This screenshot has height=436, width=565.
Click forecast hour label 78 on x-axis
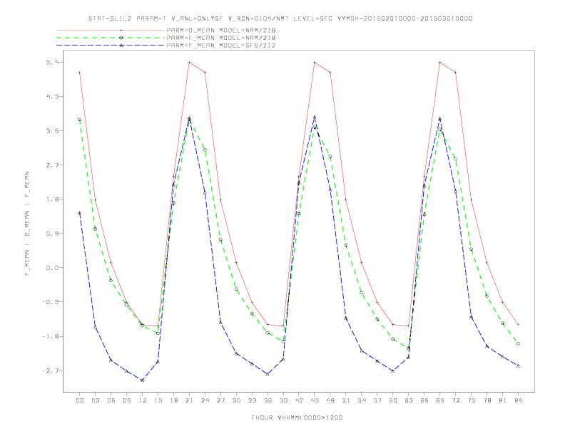tap(487, 400)
